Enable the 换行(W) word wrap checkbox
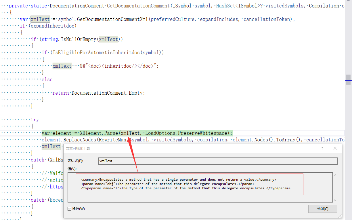Screen dimensions: 352x220 tap(69, 209)
